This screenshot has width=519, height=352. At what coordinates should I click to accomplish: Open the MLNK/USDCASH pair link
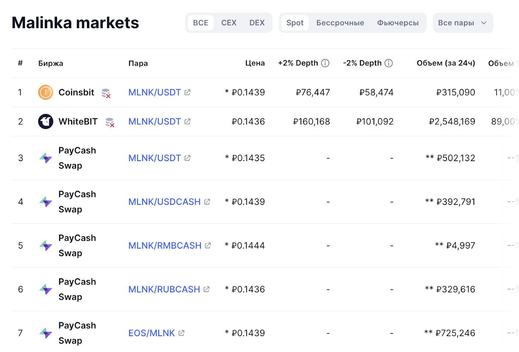pos(164,202)
